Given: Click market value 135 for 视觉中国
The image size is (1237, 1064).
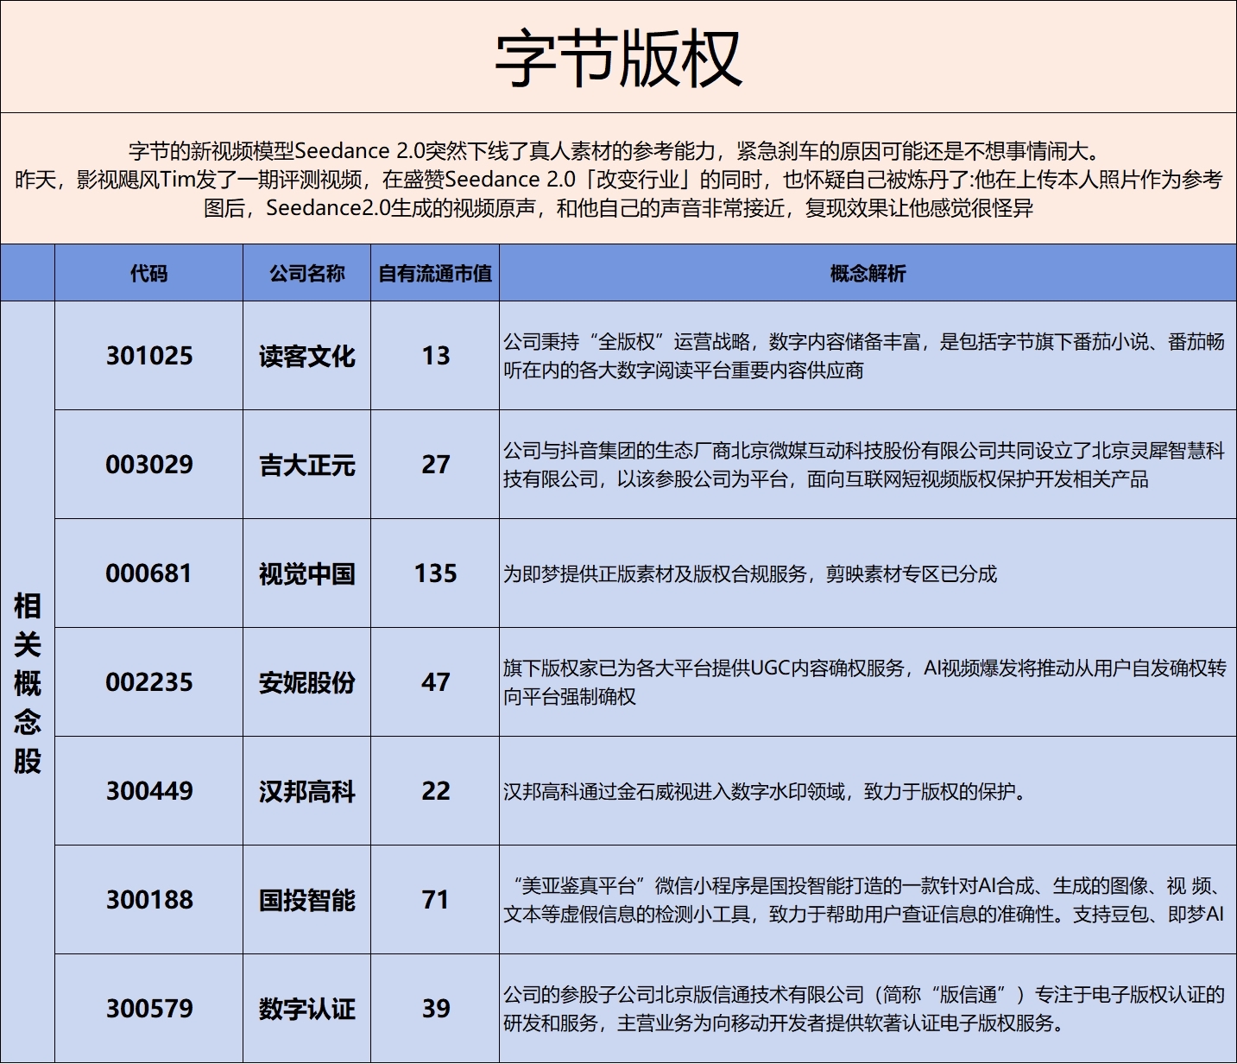Looking at the screenshot, I should pos(435,573).
